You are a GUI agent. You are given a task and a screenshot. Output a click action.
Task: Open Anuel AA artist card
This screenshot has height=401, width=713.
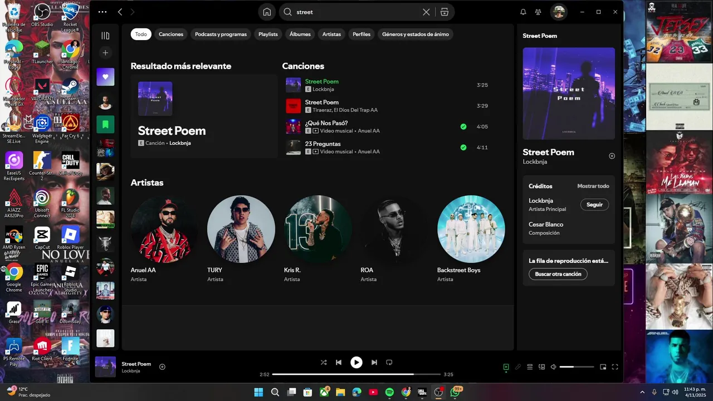point(164,239)
